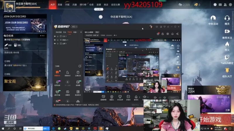Hide the 文本 1 layer with eye icon
Screen dimensions: 234x131
coord(55,36)
